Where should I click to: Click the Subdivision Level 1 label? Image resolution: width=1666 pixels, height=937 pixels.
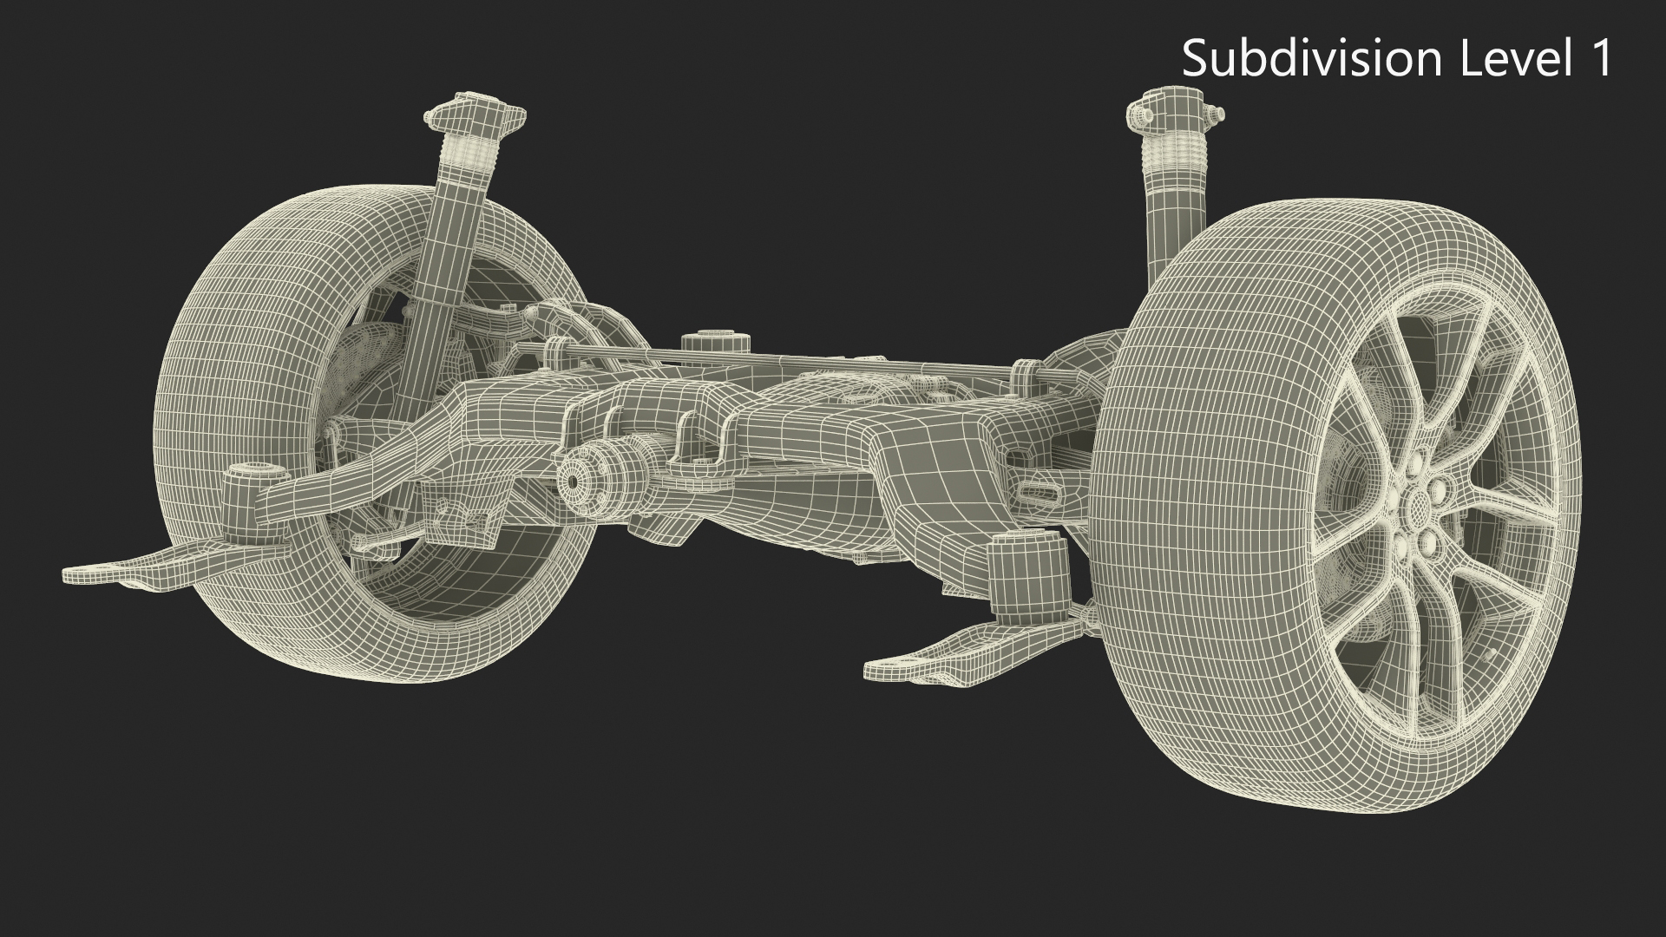pyautogui.click(x=1396, y=59)
